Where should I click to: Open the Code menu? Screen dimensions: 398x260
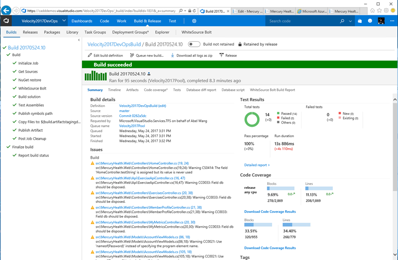click(x=104, y=21)
